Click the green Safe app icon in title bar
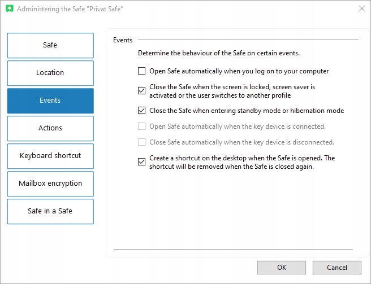The image size is (371, 284). click(x=8, y=9)
